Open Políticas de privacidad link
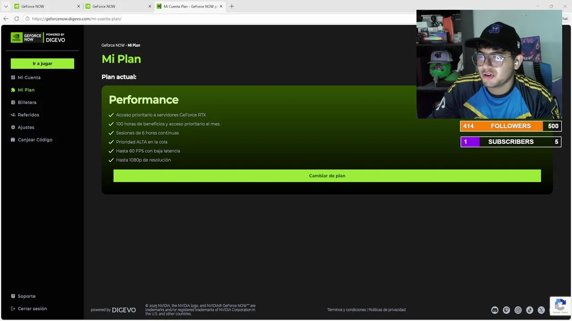Viewport: 572px width, 321px height. pyautogui.click(x=387, y=310)
